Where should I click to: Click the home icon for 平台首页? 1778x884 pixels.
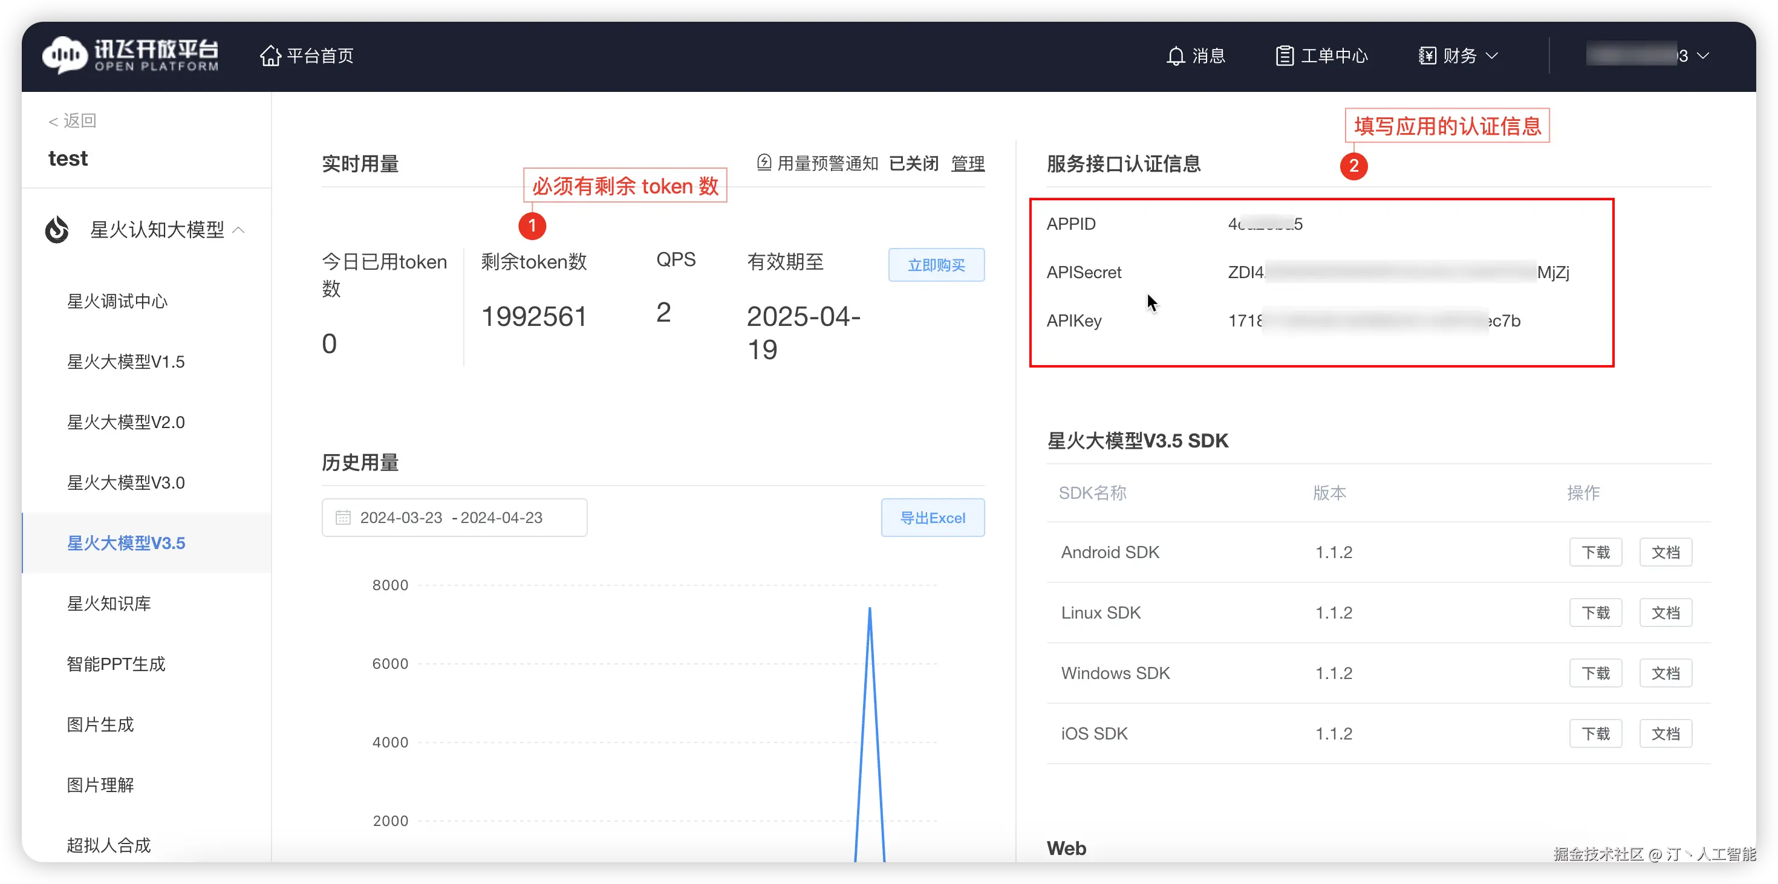[270, 55]
